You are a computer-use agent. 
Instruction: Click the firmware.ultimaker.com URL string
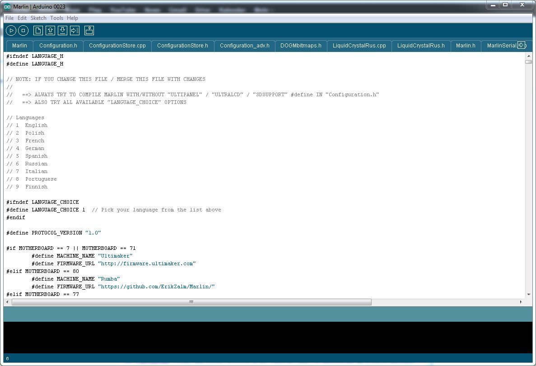click(x=147, y=264)
